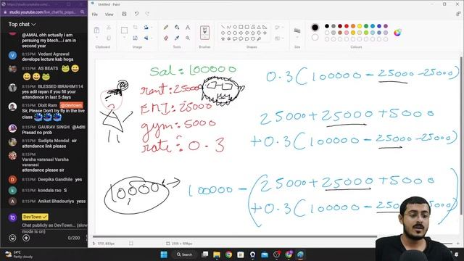This screenshot has height=261, width=464.
Task: Expand the Paste options arrow
Action: point(96,38)
